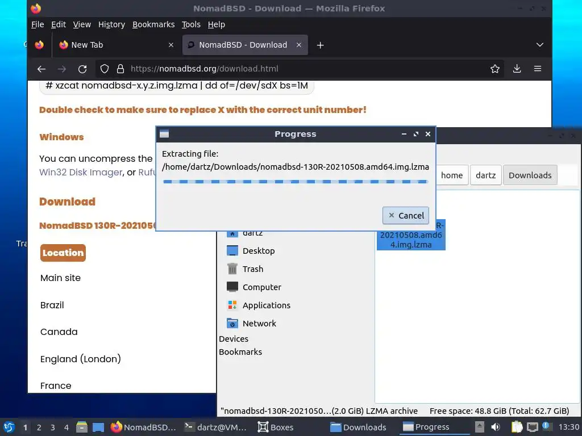Select the nomadbsd img.lzma file in Downloads

click(x=411, y=235)
